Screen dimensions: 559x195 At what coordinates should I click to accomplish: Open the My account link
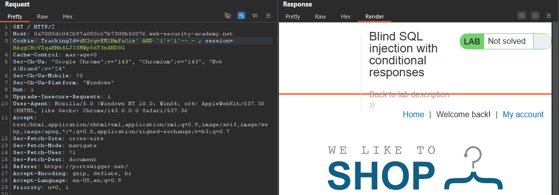(x=523, y=114)
